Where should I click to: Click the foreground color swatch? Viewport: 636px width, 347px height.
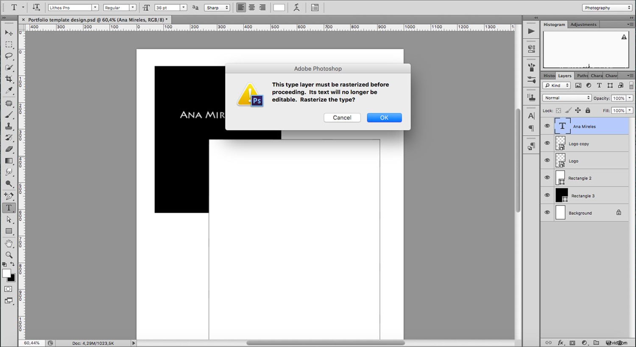(6, 273)
